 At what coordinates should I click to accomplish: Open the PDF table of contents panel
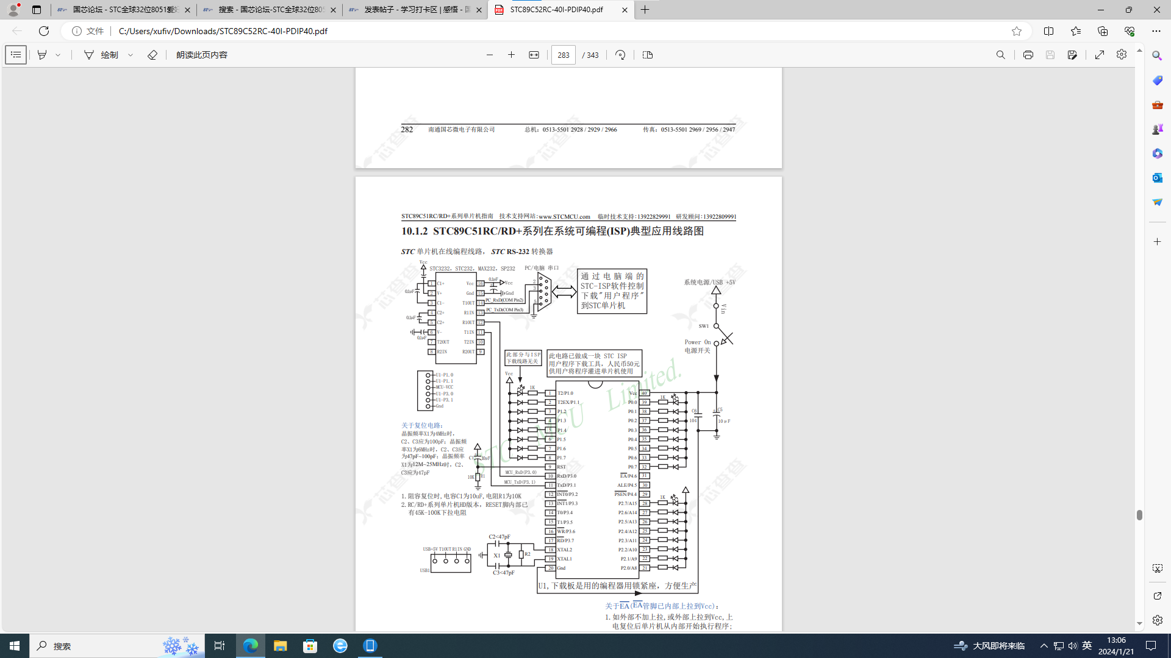(16, 55)
